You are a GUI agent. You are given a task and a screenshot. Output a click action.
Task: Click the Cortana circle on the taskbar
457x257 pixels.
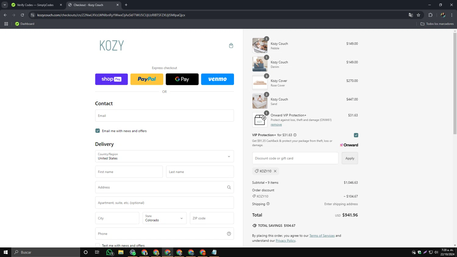point(86,252)
